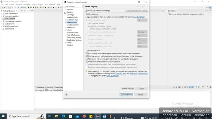Expand the Maven node in properties tree

click(x=66, y=30)
